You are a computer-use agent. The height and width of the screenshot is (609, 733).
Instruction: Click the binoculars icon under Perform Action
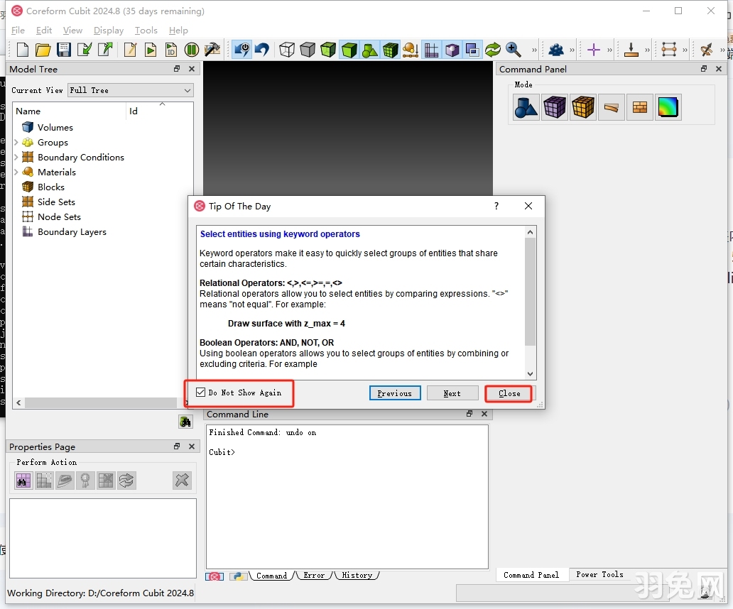tap(23, 481)
